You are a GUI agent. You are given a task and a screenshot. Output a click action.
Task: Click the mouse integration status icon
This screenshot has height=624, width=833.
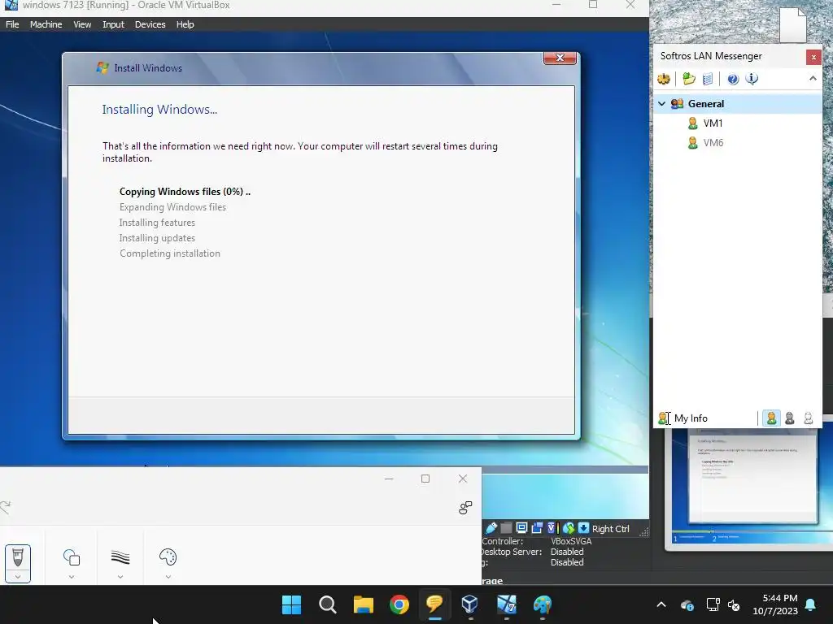click(569, 528)
